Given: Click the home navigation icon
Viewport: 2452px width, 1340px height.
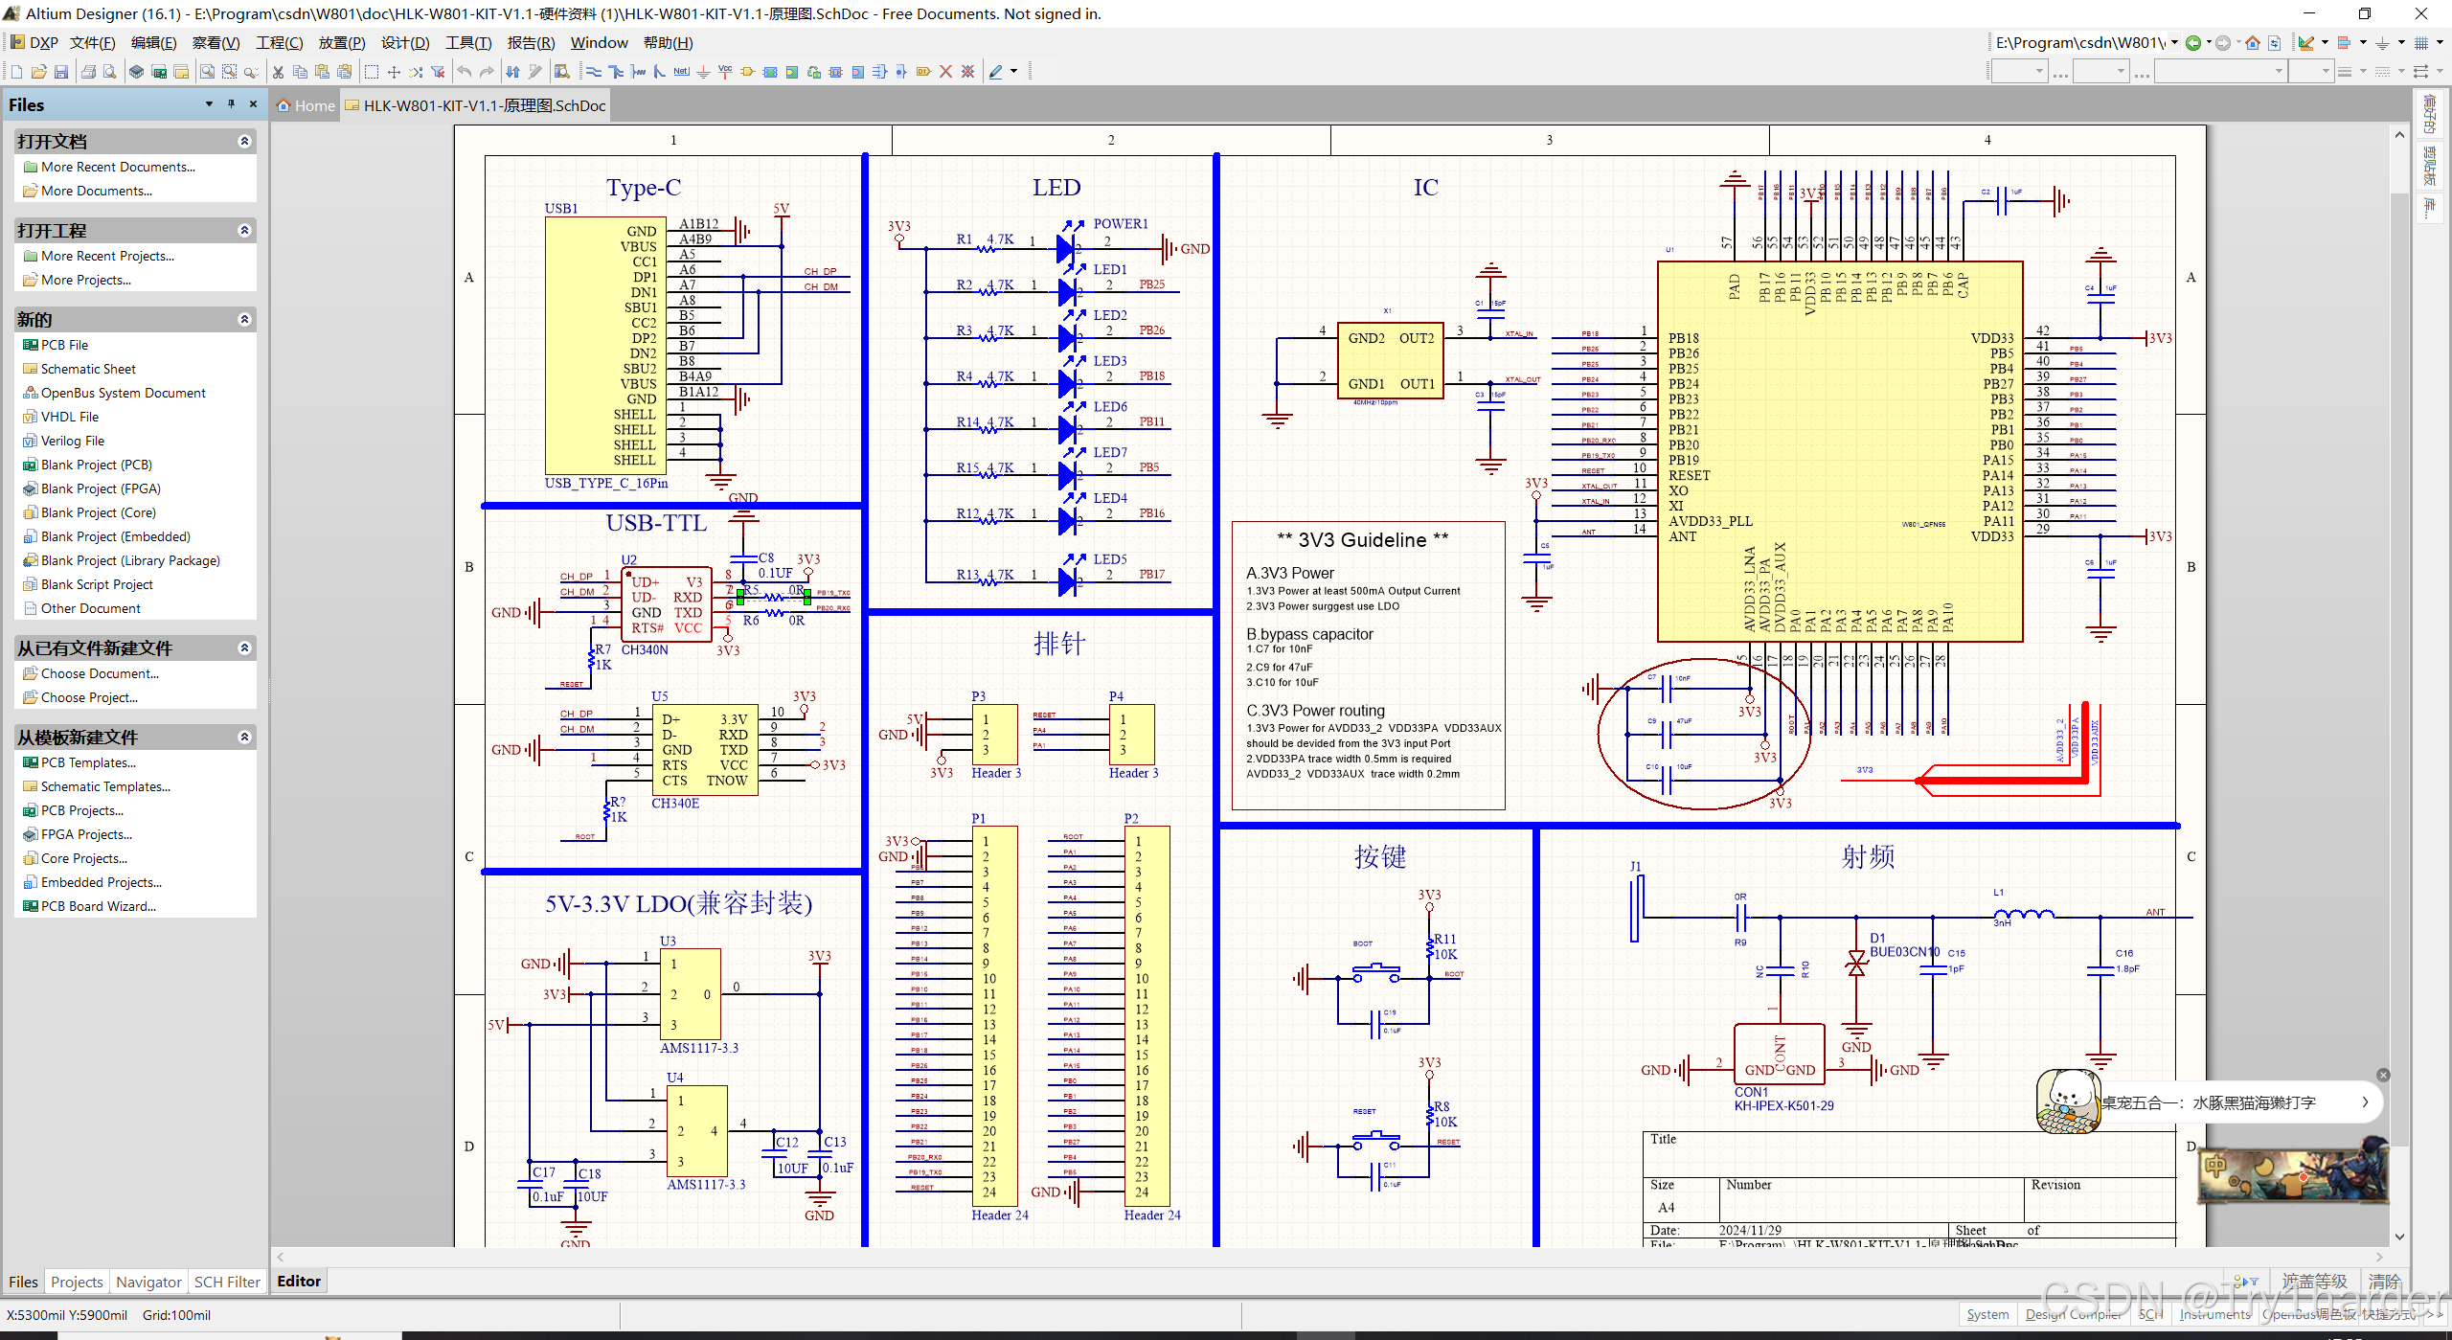Looking at the screenshot, I should click(x=2253, y=43).
